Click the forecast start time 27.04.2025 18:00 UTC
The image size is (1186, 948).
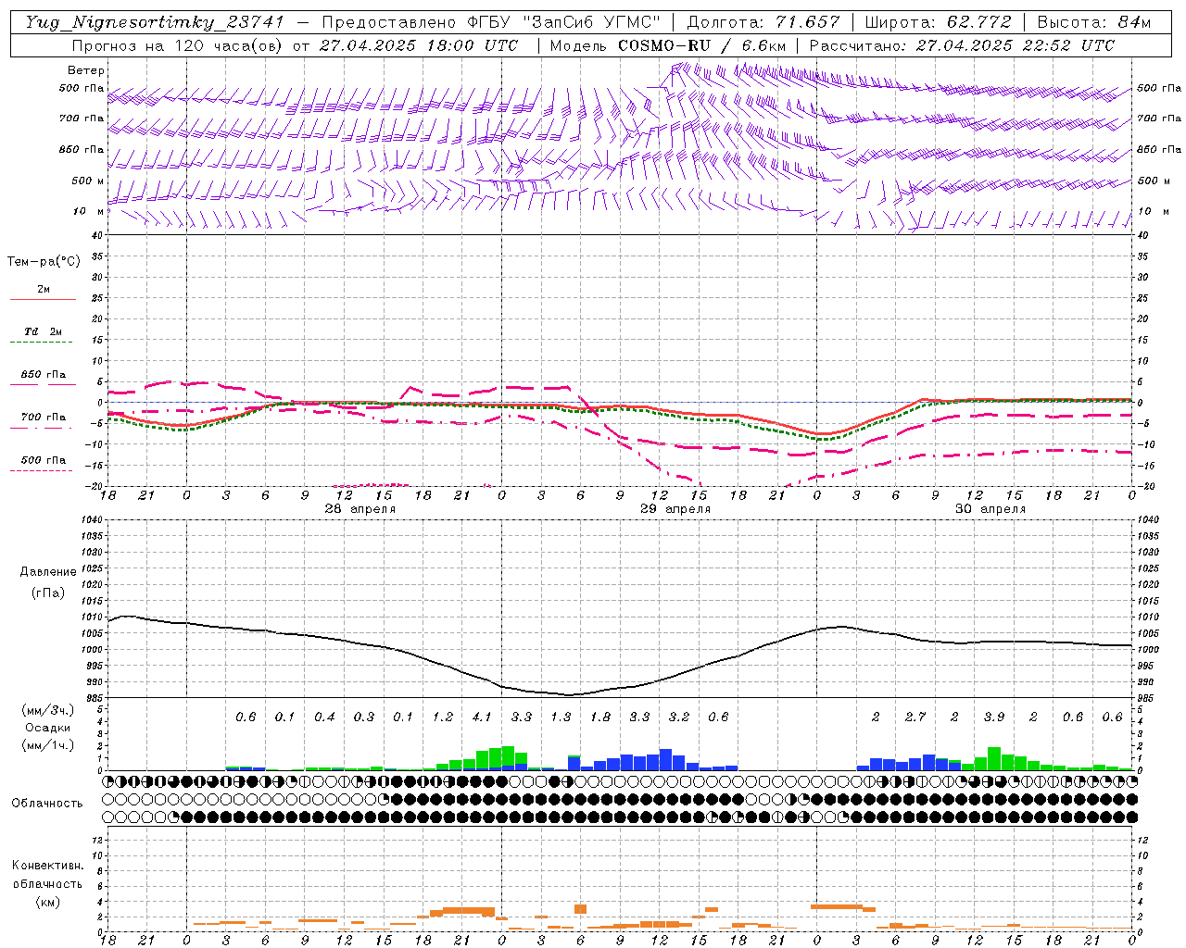(x=418, y=45)
